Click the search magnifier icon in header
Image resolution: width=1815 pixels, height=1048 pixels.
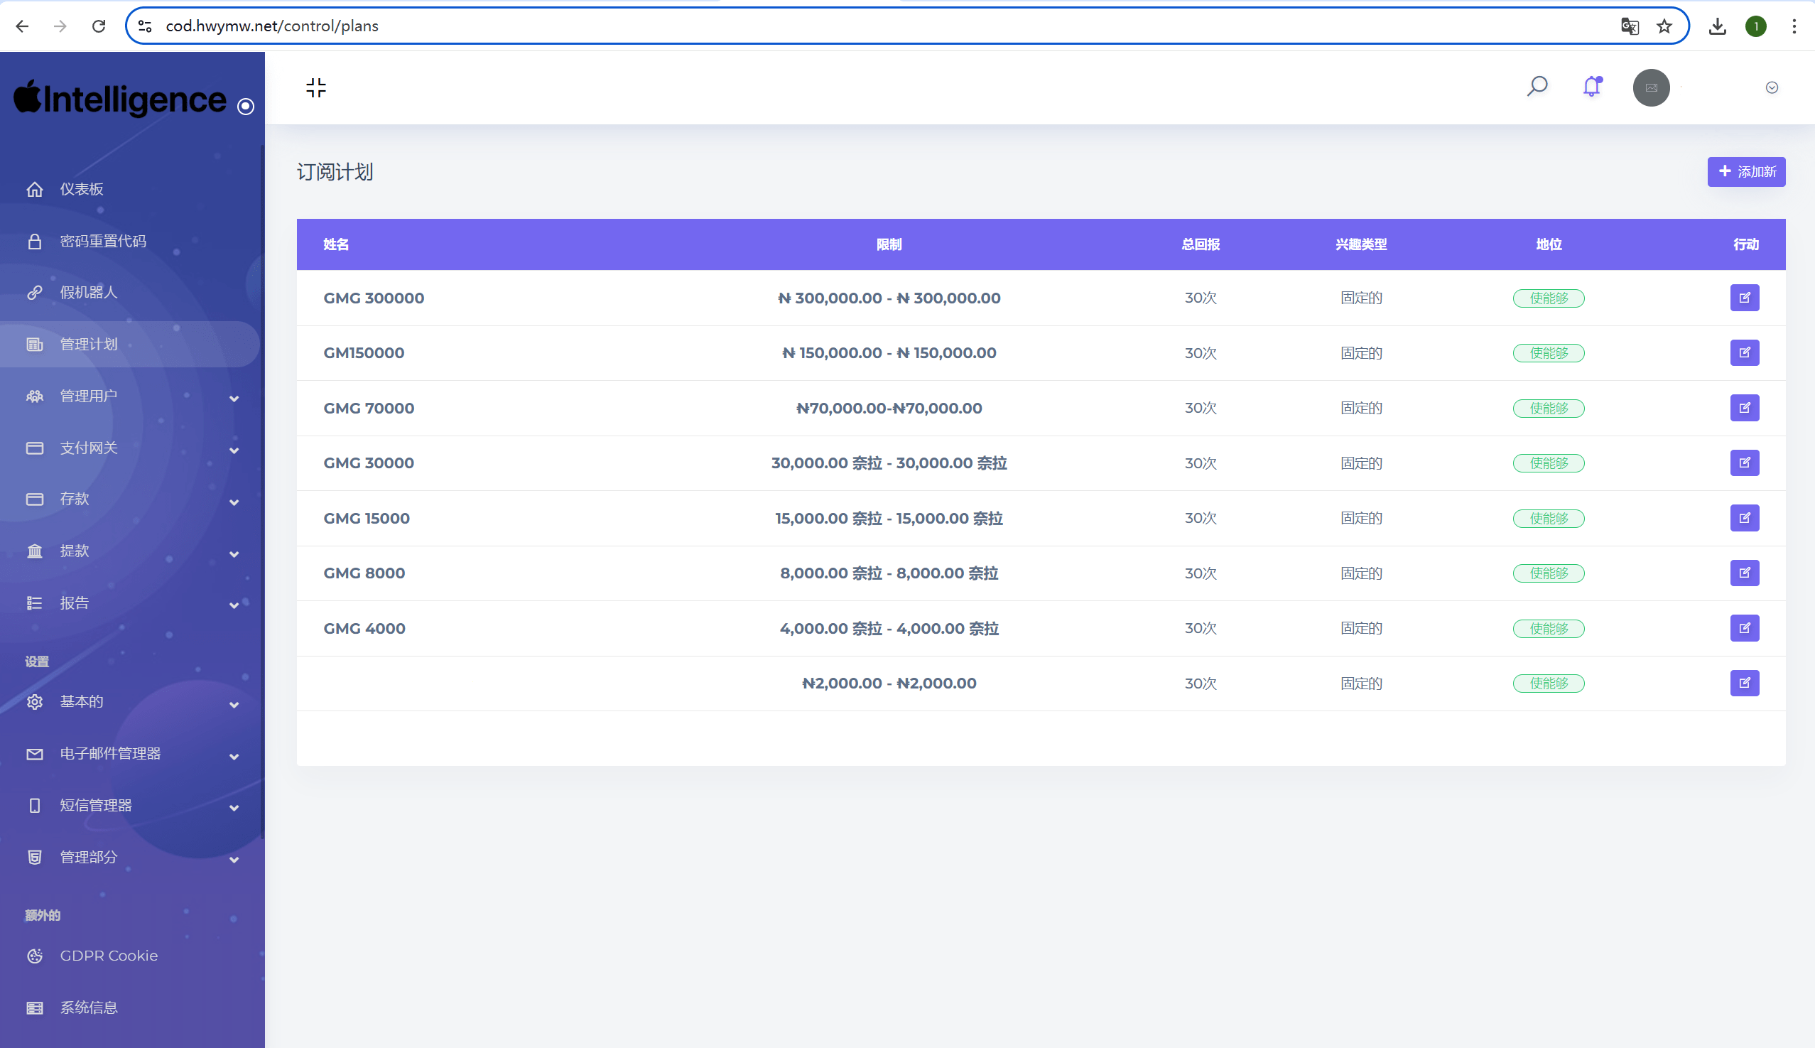[x=1537, y=87]
